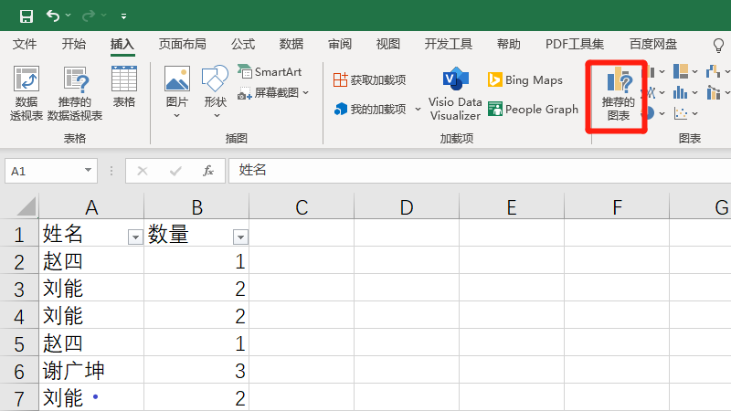
Task: Switch to the 公式 (Formulas) tab
Action: [x=243, y=44]
